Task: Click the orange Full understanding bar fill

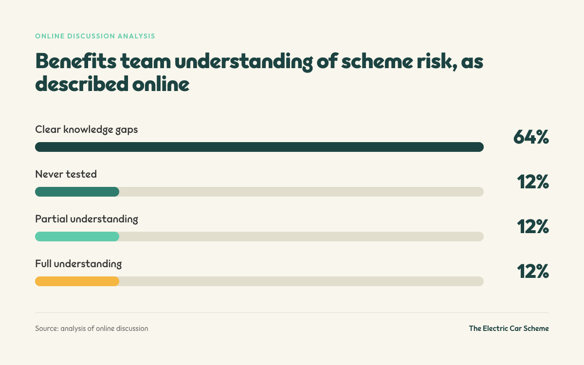Action: pos(77,281)
